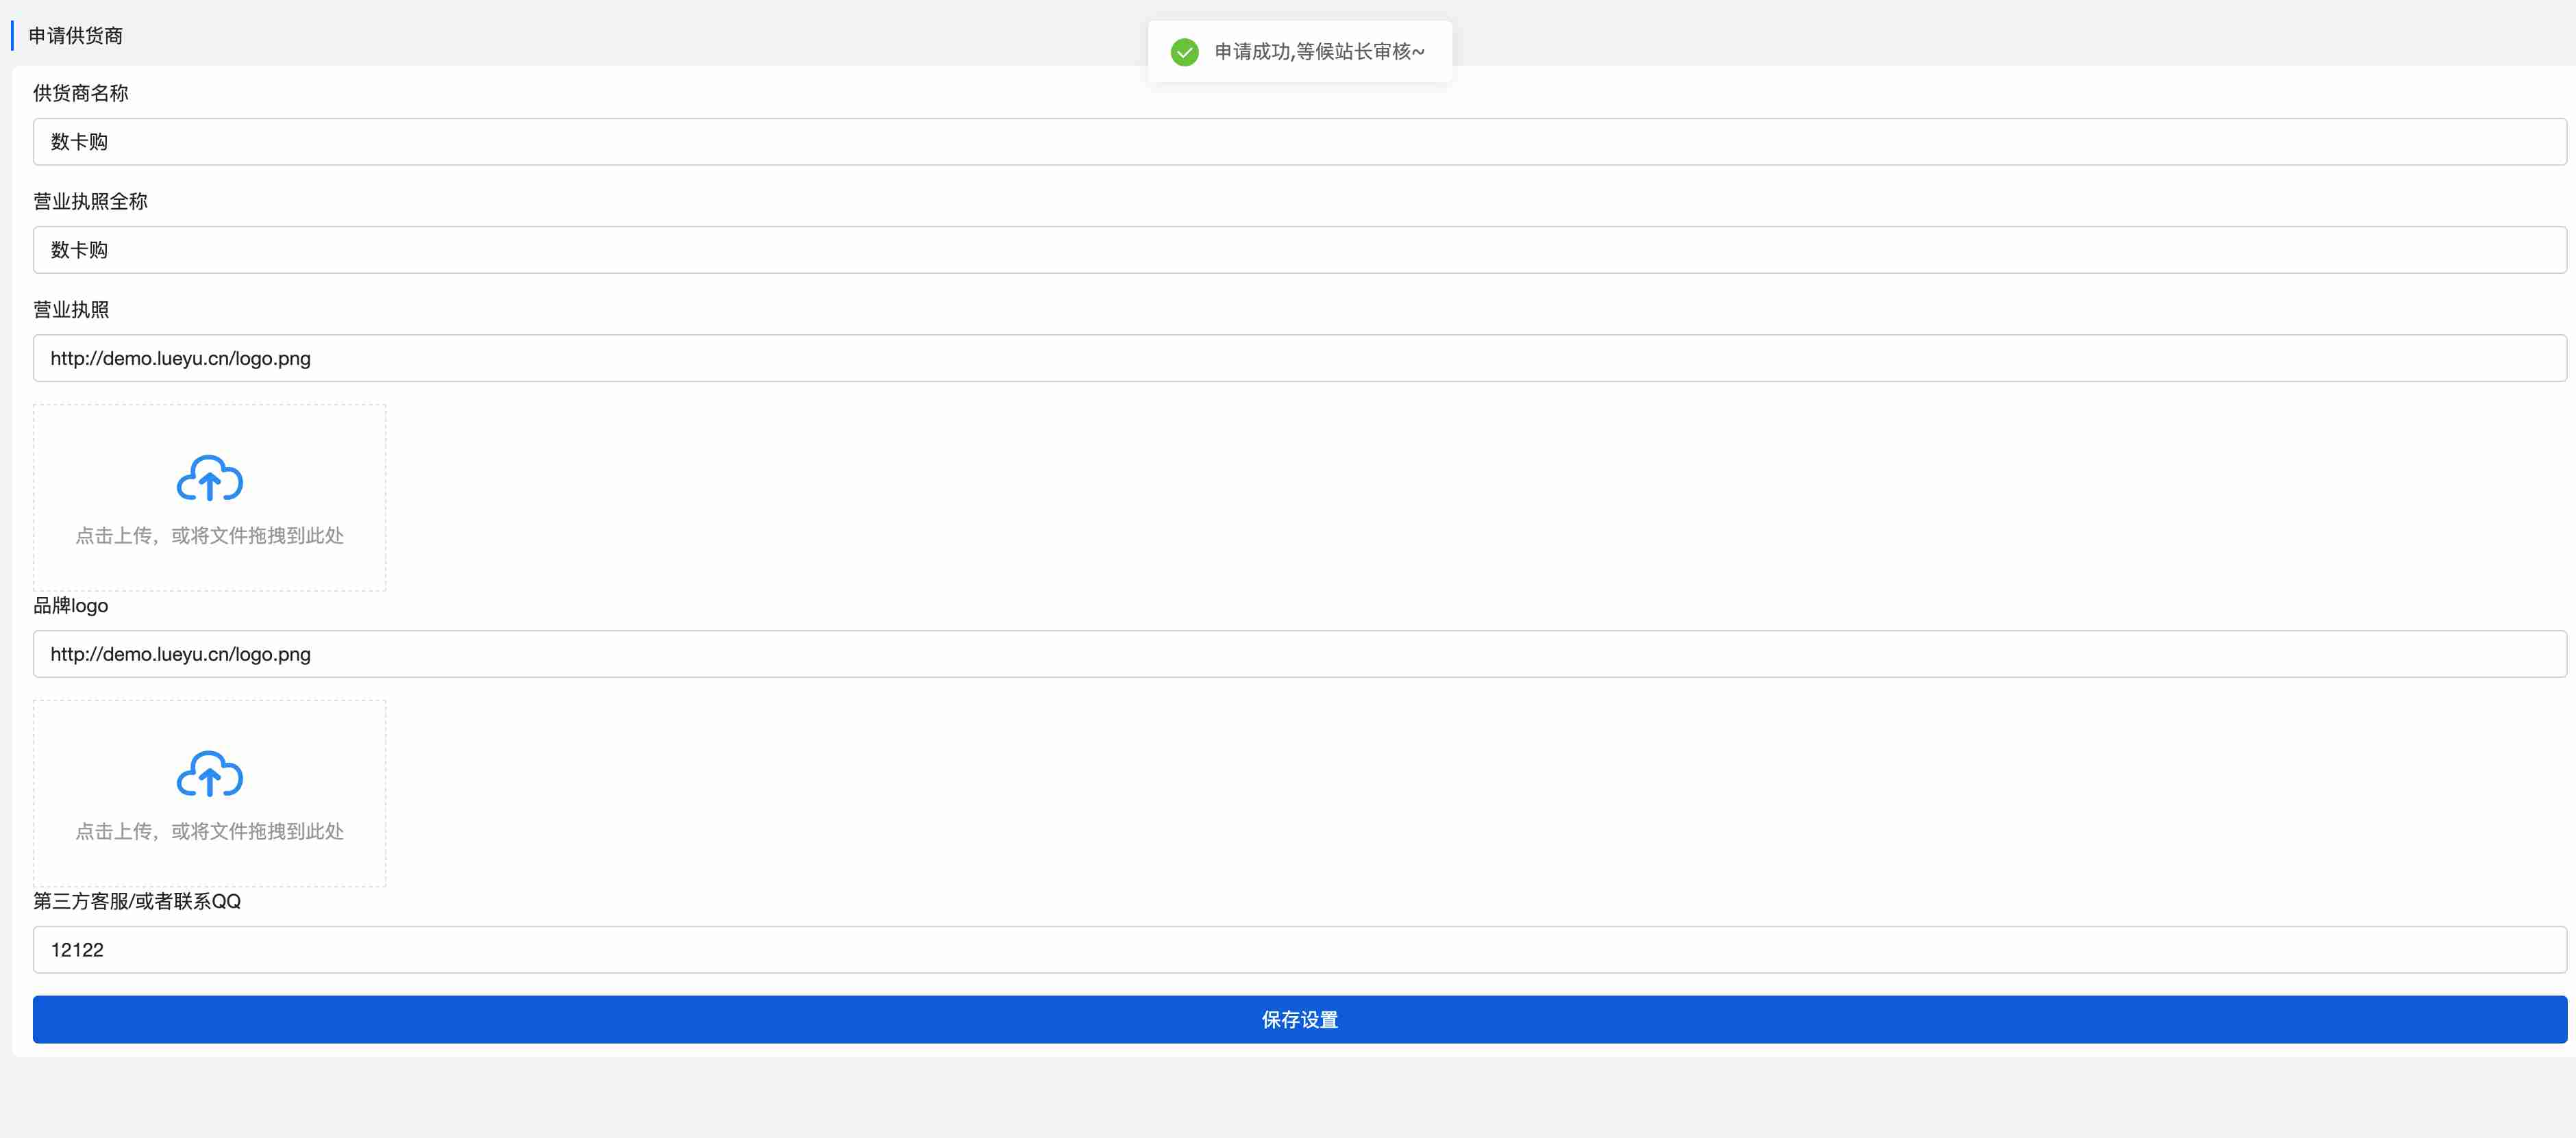
Task: Click the 品牌logo field label
Action: (70, 605)
